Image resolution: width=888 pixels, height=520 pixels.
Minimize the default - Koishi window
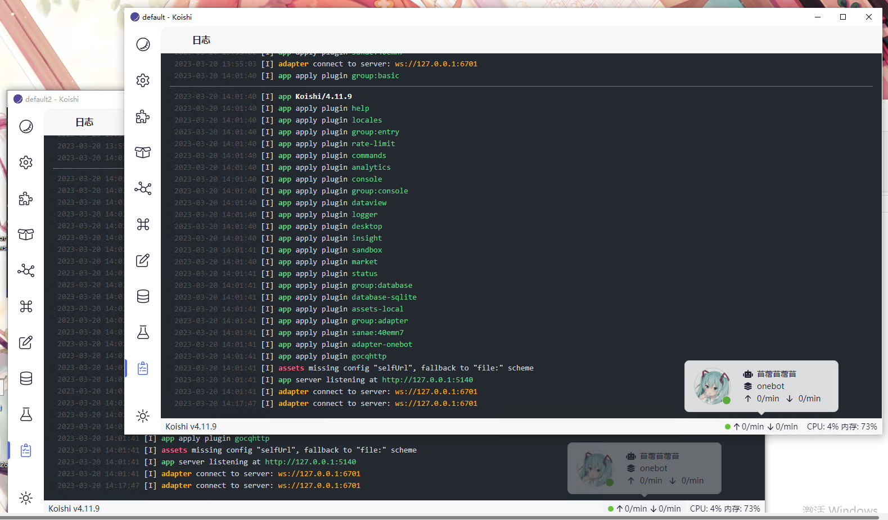pyautogui.click(x=818, y=17)
